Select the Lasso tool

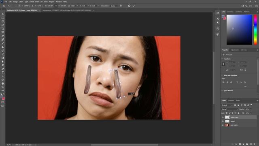click(3, 21)
